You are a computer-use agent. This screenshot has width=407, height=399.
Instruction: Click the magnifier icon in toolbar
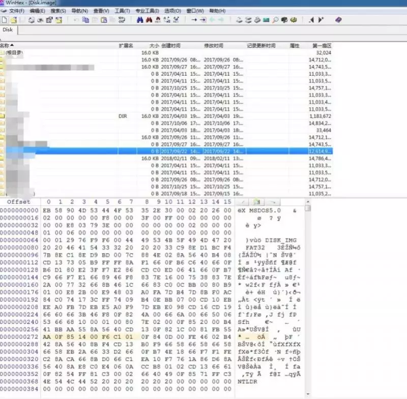(275, 20)
